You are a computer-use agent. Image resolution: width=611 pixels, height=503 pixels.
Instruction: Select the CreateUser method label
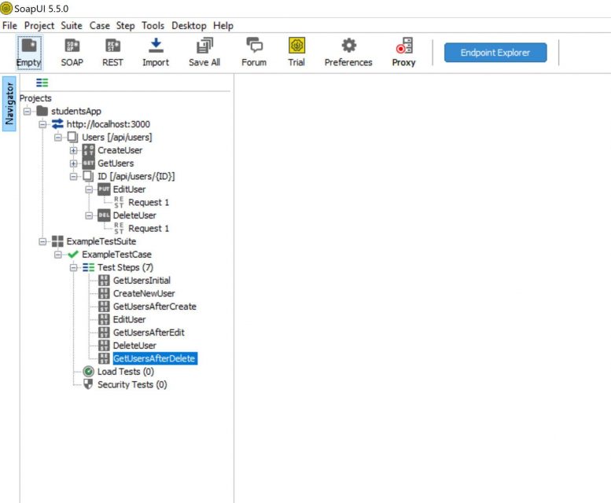coord(120,150)
